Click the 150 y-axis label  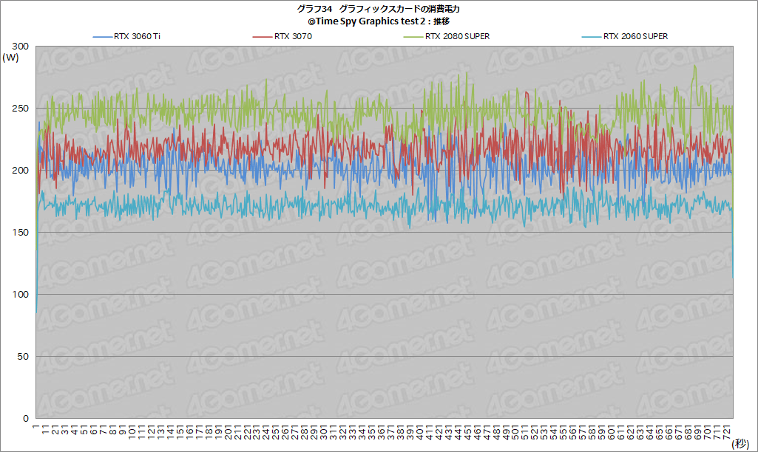(x=20, y=232)
